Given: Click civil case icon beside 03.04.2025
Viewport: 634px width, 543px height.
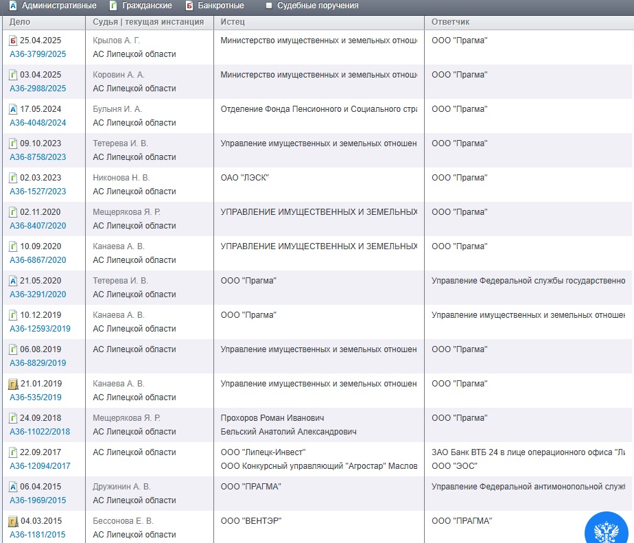Looking at the screenshot, I should click(13, 75).
